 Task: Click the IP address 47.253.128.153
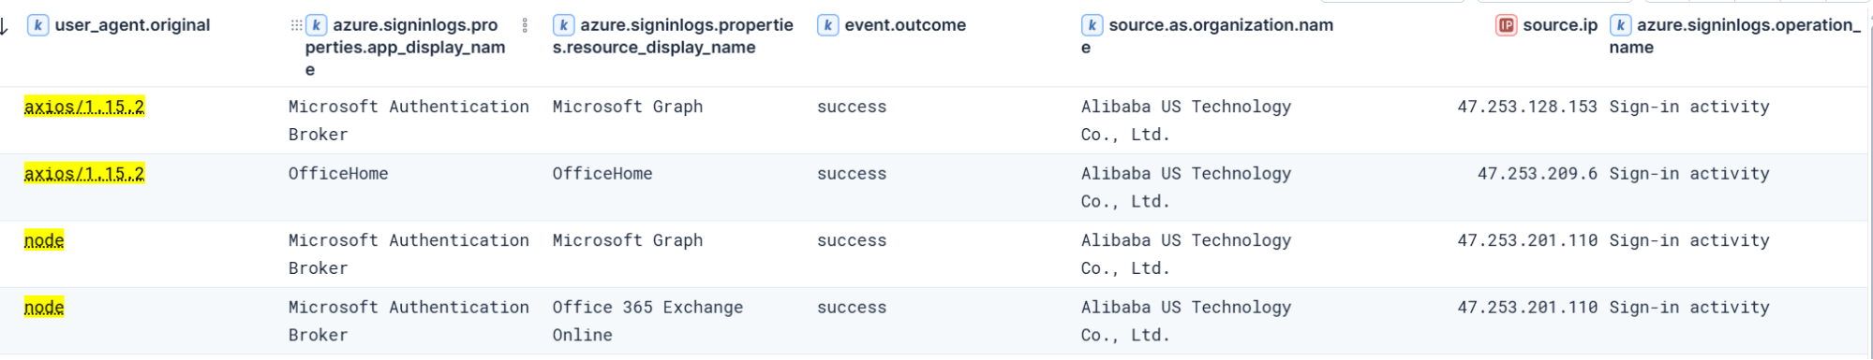point(1527,107)
